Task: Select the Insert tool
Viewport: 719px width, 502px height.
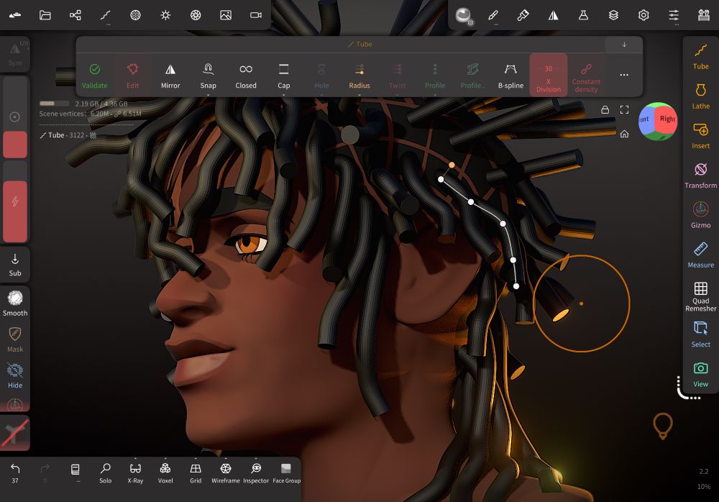Action: tap(700, 136)
